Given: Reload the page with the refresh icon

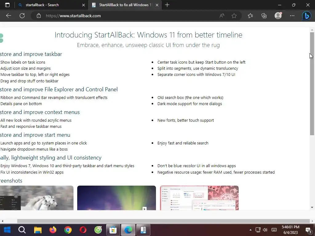Looking at the screenshot, I should [22, 16].
